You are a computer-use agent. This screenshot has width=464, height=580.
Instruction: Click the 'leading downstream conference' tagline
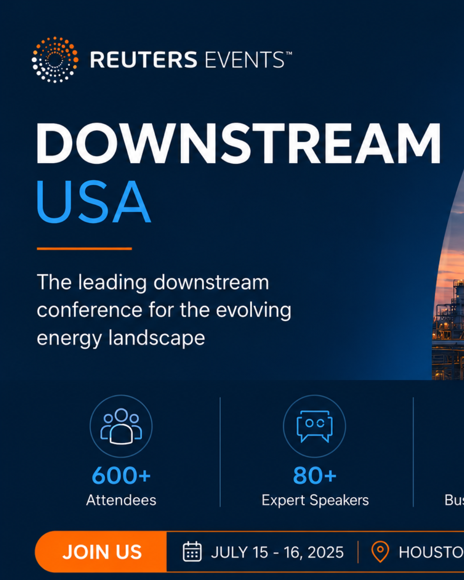pyautogui.click(x=164, y=310)
